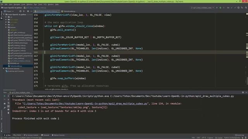Collapse the expanded fifth folder in the tree
Screen dimensions: 248x139
coord(6,27)
